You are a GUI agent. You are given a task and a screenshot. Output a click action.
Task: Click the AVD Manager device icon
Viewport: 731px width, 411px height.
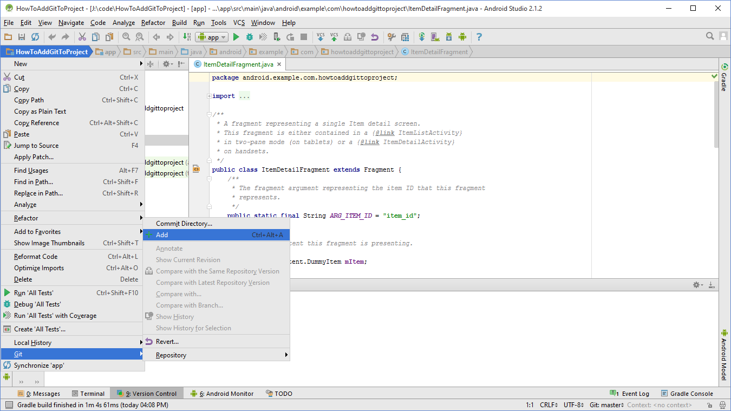pyautogui.click(x=435, y=37)
